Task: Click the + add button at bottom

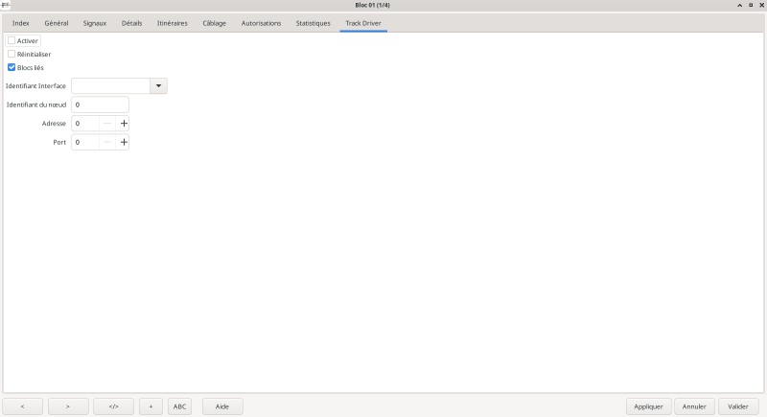Action: pyautogui.click(x=151, y=406)
